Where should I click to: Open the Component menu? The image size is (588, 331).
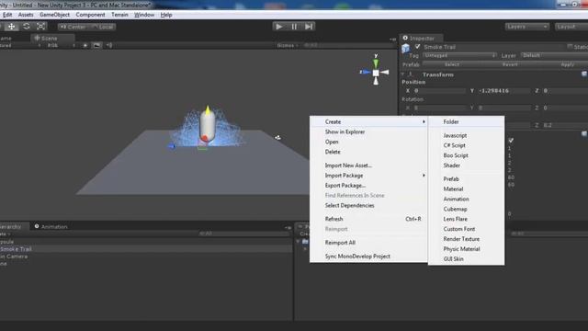tap(90, 15)
